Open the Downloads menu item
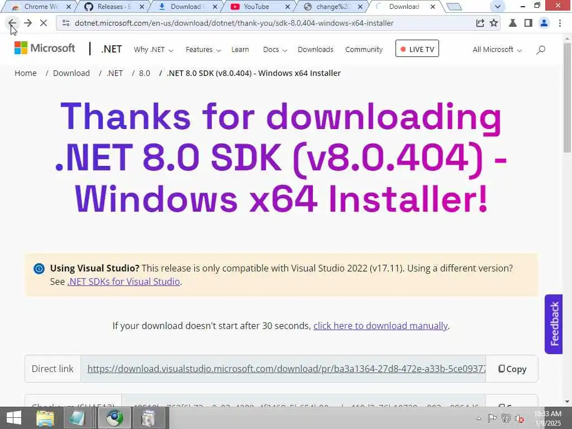572x429 pixels. click(x=316, y=49)
